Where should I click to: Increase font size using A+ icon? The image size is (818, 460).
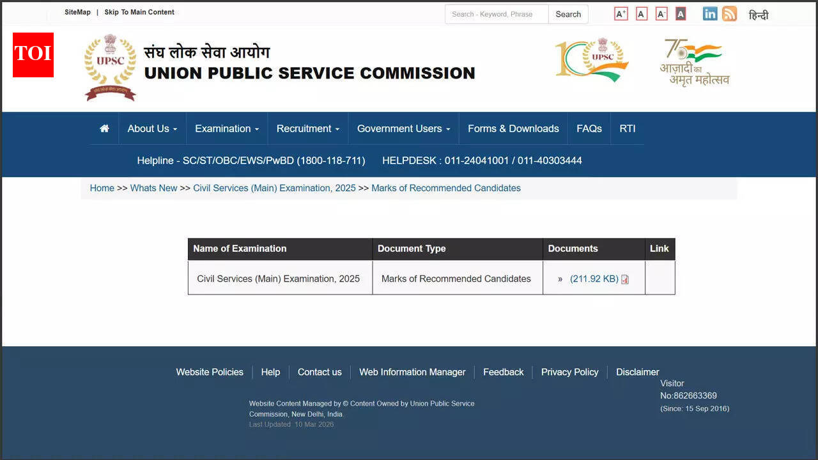621,13
